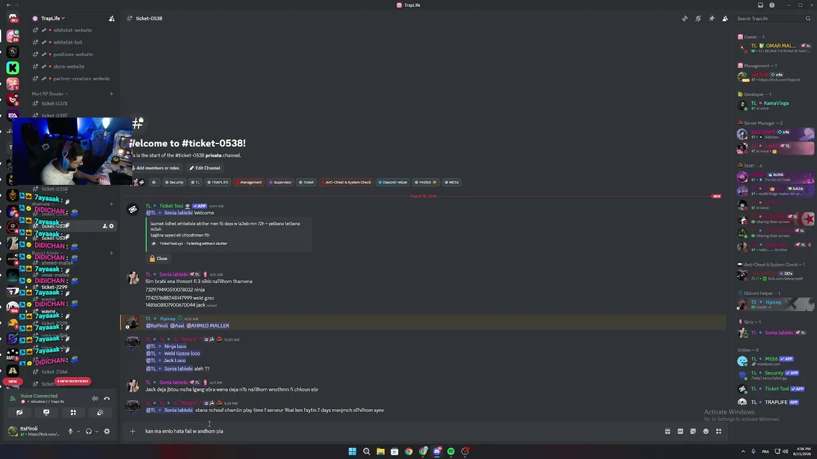Open the sticker picker

pos(693,431)
